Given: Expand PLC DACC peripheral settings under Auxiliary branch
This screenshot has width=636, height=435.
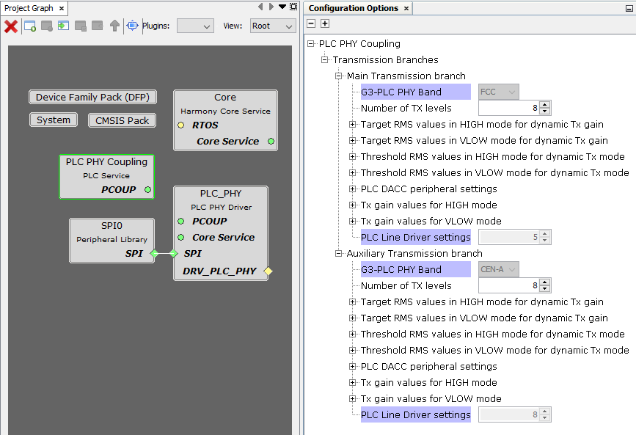Looking at the screenshot, I should [353, 367].
